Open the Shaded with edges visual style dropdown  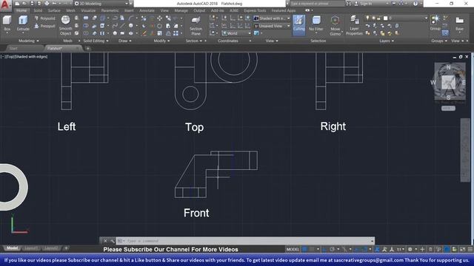[x=272, y=18]
